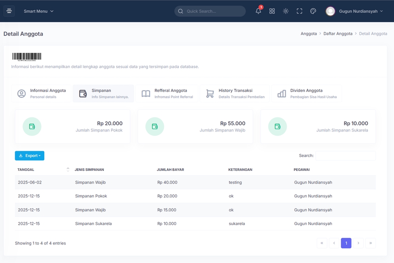Screen dimensions: 394x263
Task: Click the 2025-06-02 date cell
Action: click(30, 182)
